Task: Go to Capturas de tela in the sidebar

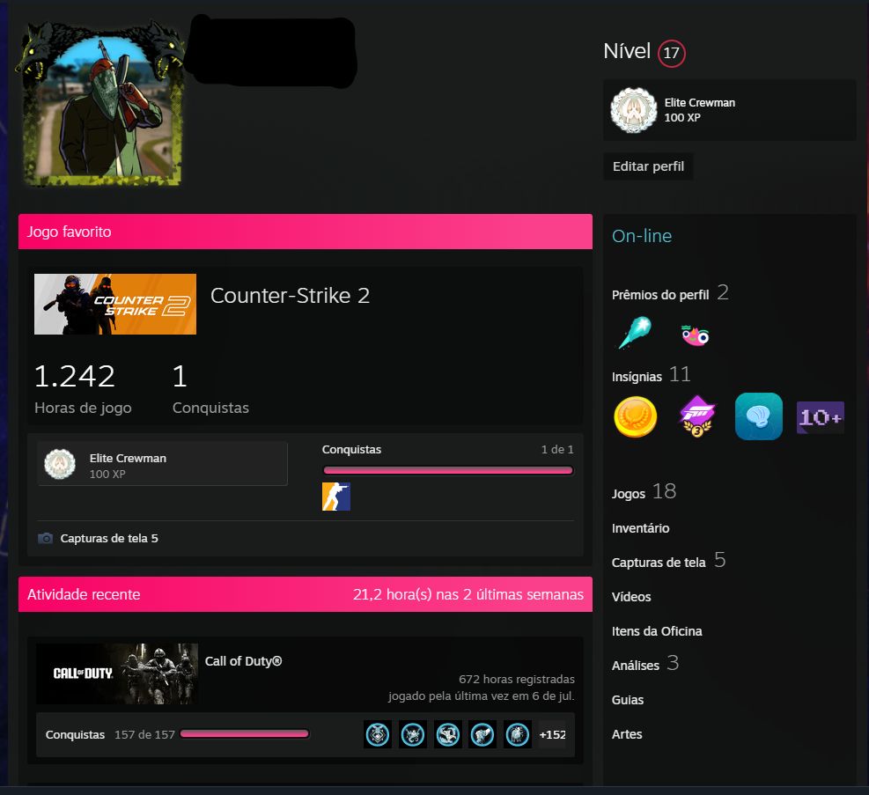Action: [x=659, y=563]
